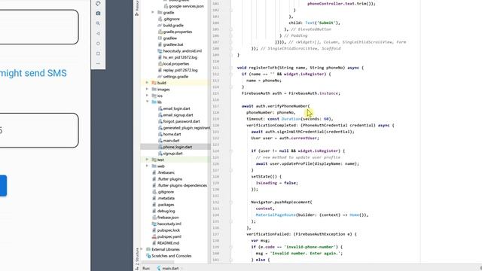The height and width of the screenshot is (271, 482).
Task: Tap the emulator Overview square button
Action: (x=98, y=53)
